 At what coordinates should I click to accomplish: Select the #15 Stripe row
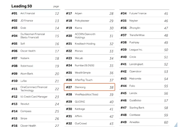click(x=35, y=118)
